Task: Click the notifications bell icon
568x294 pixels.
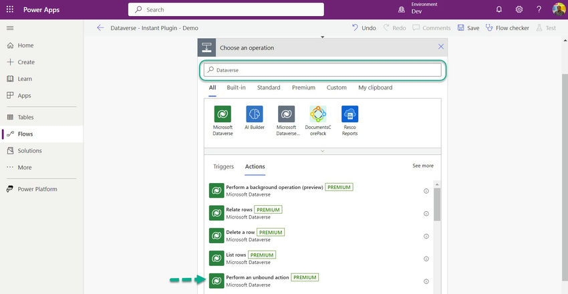Action: pos(499,9)
